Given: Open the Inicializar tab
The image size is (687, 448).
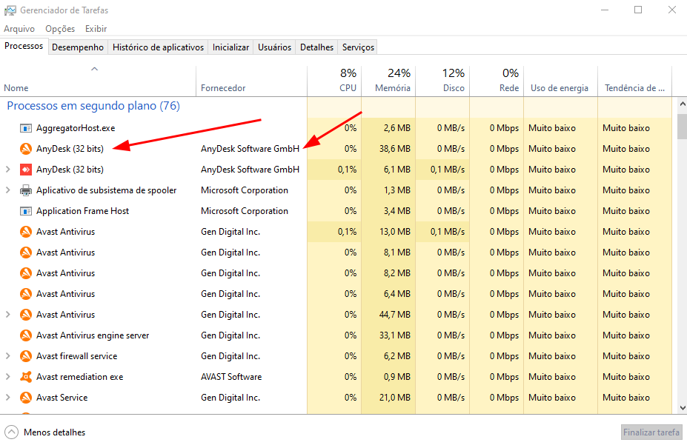Looking at the screenshot, I should [x=231, y=47].
